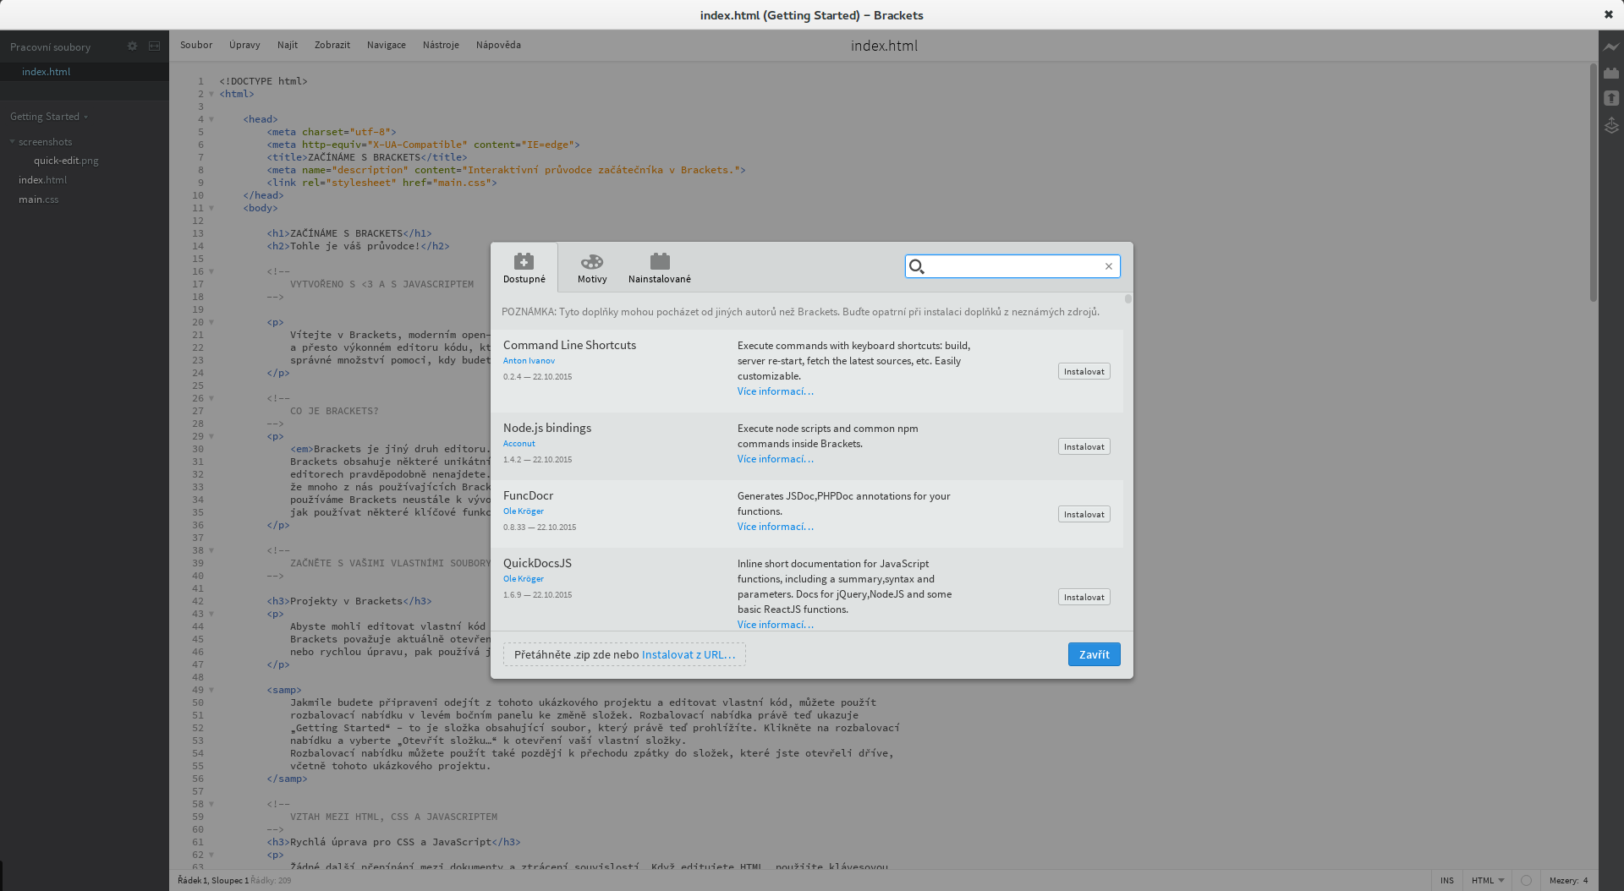
Task: Click the extension search input field
Action: click(1012, 266)
